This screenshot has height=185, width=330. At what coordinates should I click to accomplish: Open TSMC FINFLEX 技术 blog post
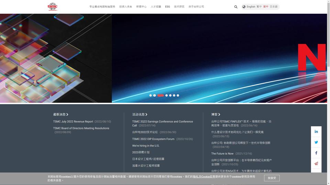(x=241, y=123)
